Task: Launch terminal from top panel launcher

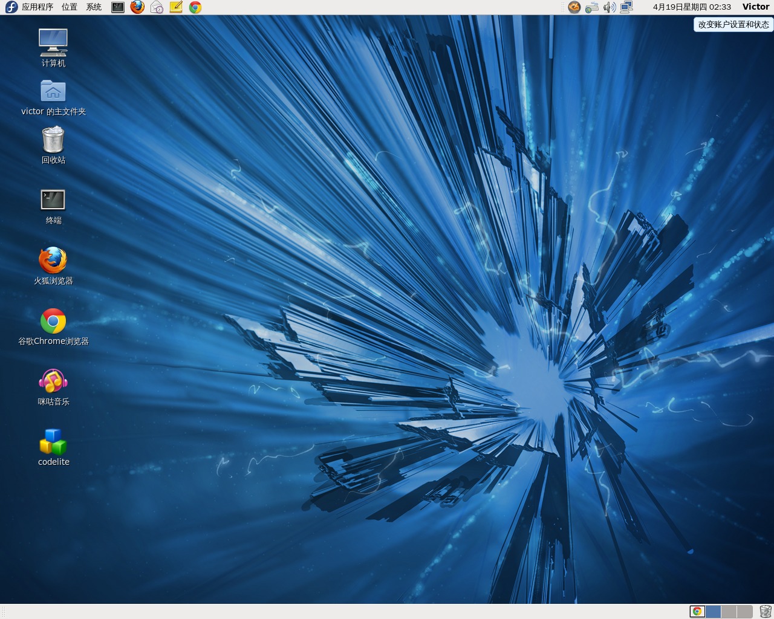Action: coord(118,7)
